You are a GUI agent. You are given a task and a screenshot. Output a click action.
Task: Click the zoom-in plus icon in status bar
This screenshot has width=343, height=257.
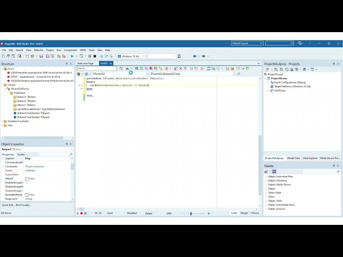click(208, 214)
